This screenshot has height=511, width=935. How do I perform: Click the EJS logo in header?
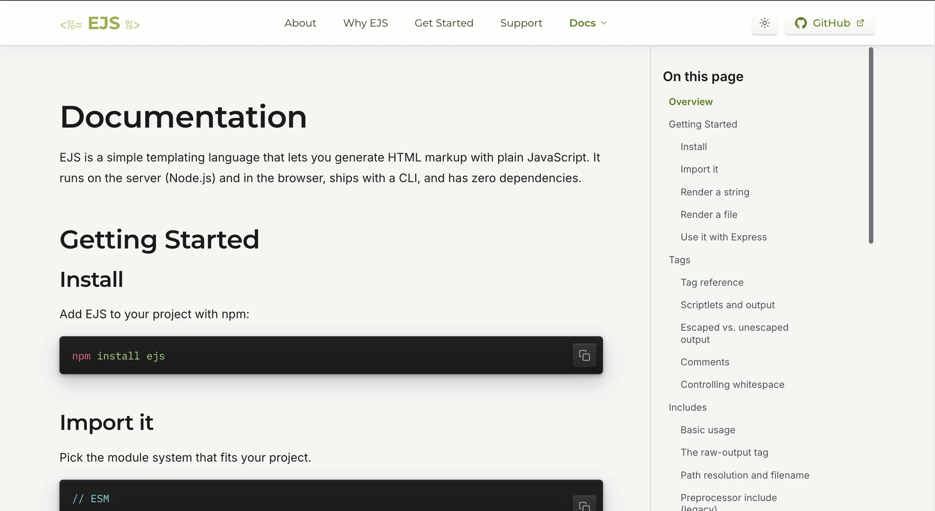[x=100, y=24]
